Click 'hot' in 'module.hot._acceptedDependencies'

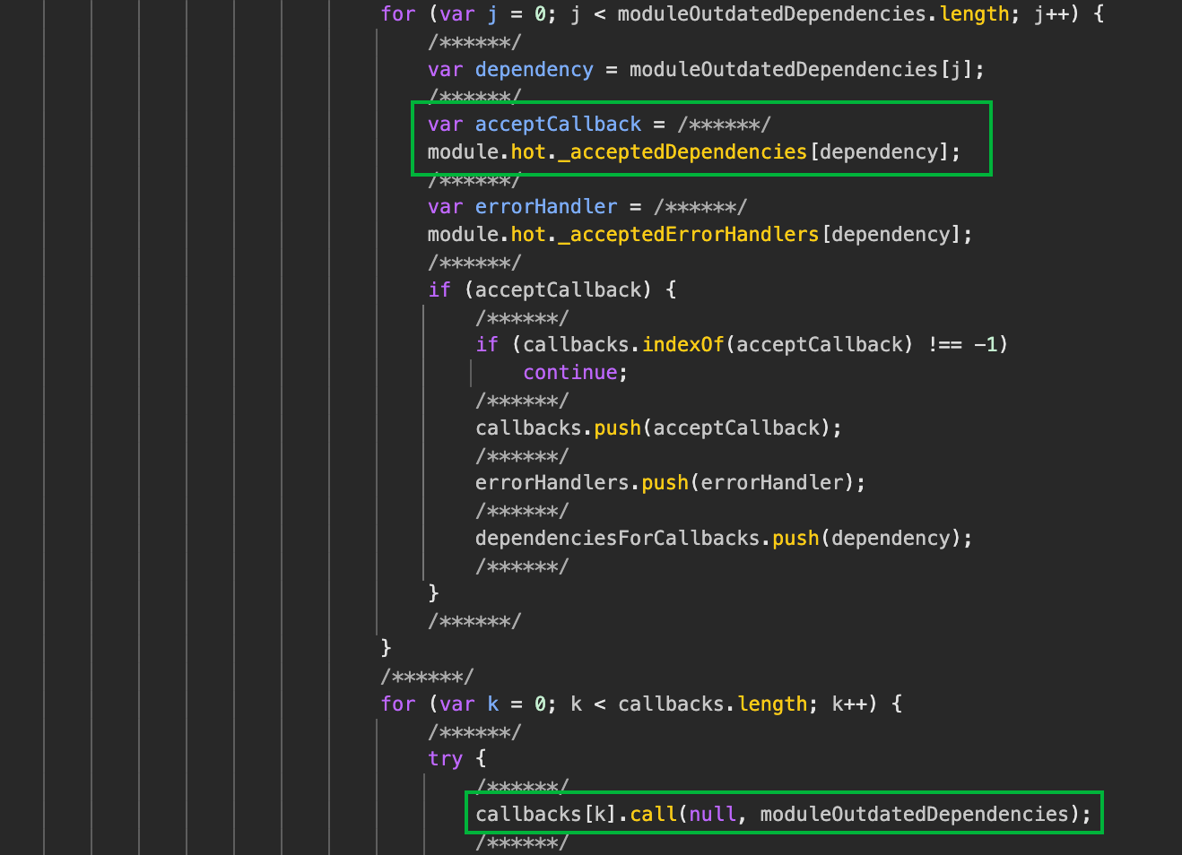click(x=529, y=152)
